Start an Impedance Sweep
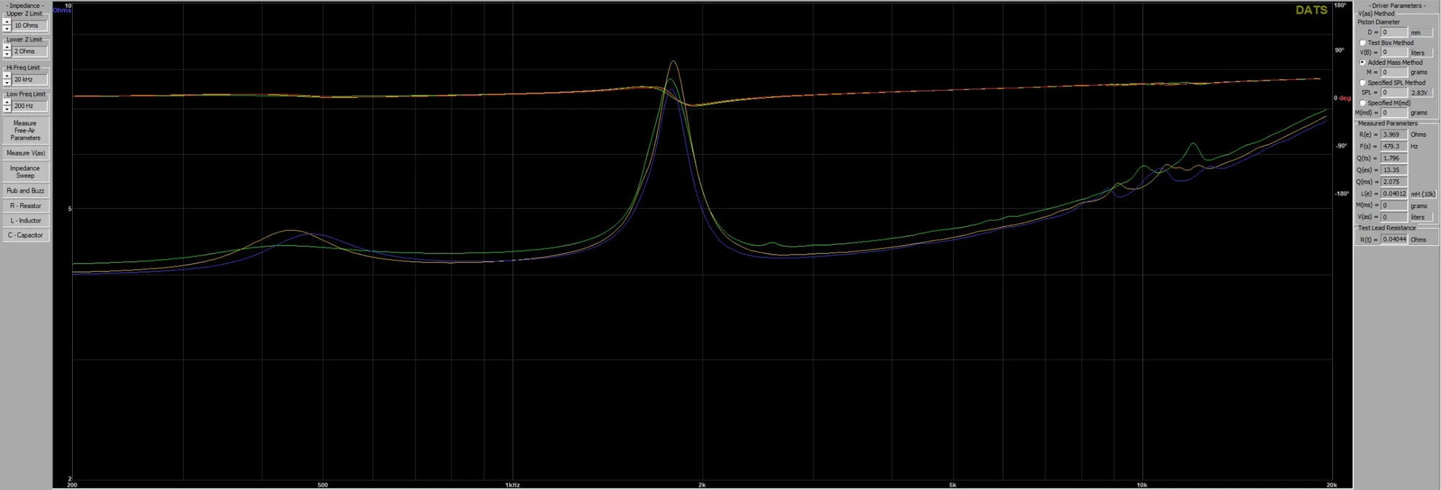1441x490 pixels. pos(25,172)
